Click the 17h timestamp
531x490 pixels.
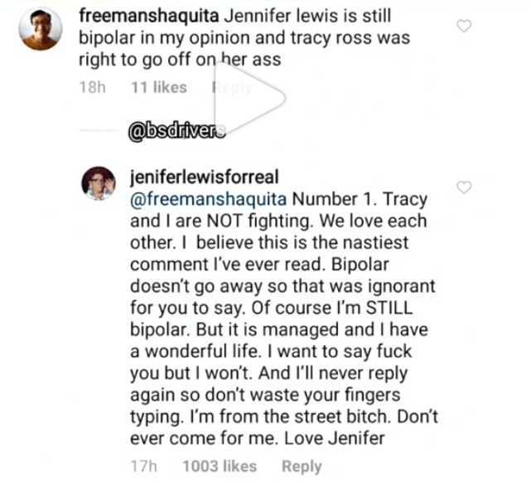142,467
